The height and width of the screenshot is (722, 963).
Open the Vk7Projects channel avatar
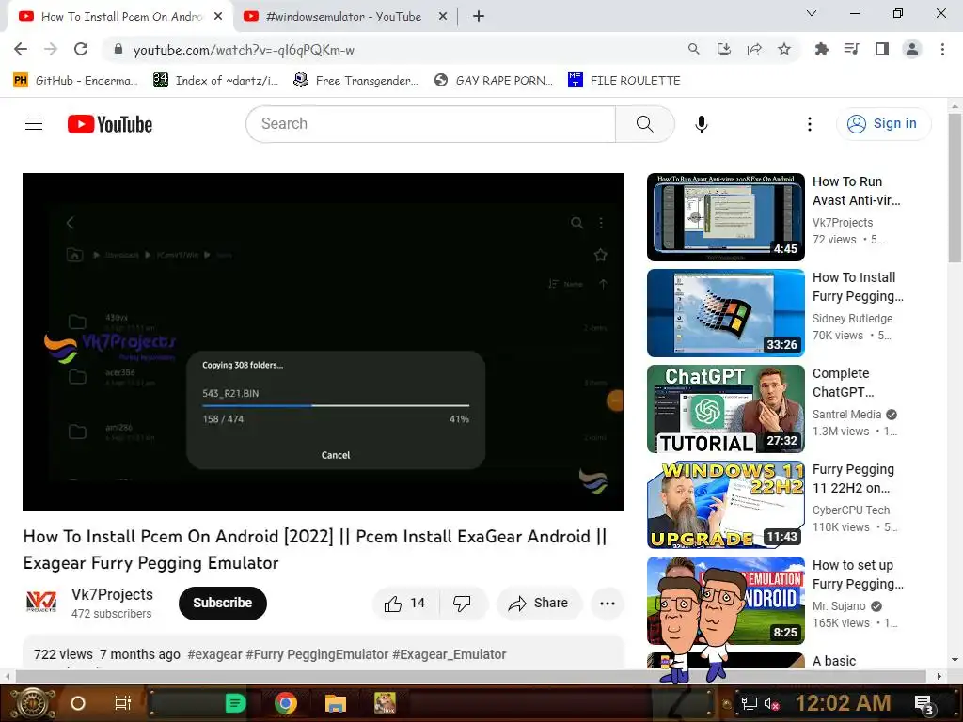[x=41, y=603]
